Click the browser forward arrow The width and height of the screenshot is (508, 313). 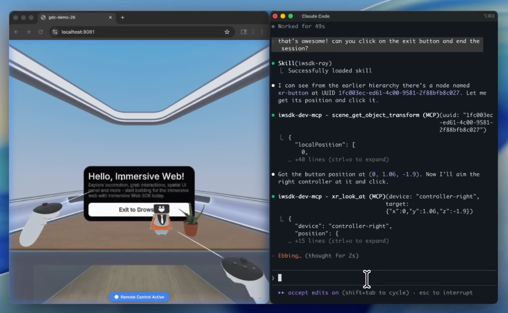(28, 32)
